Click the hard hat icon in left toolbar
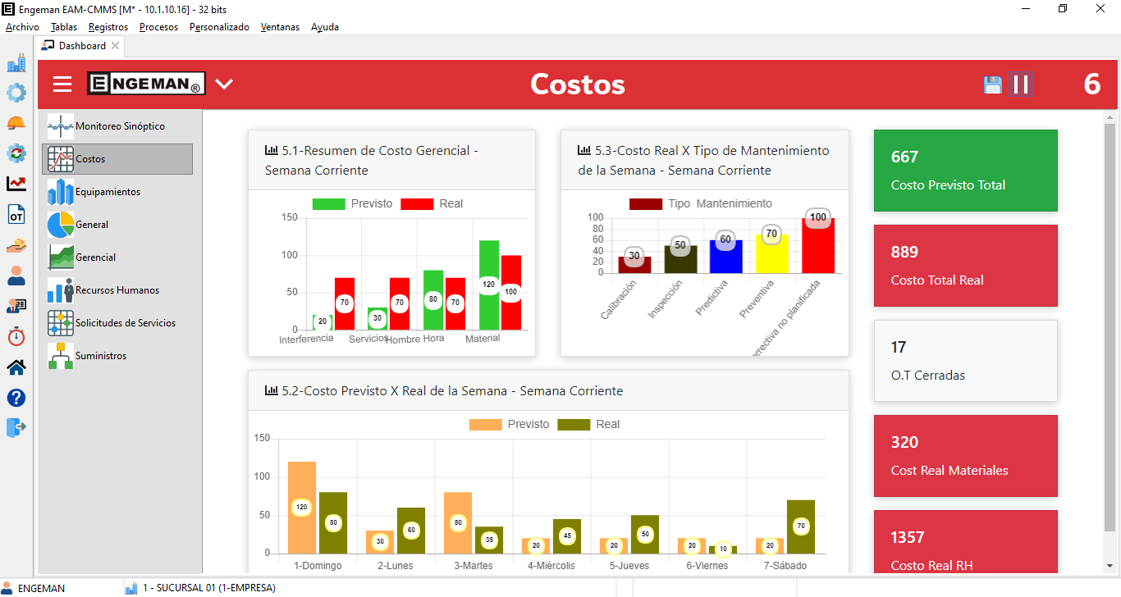The width and height of the screenshot is (1121, 597). coord(16,123)
